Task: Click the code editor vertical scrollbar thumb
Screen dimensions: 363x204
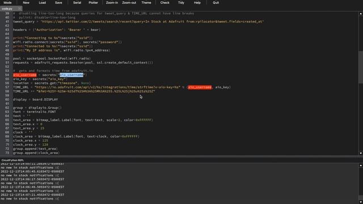Action: [x=361, y=67]
